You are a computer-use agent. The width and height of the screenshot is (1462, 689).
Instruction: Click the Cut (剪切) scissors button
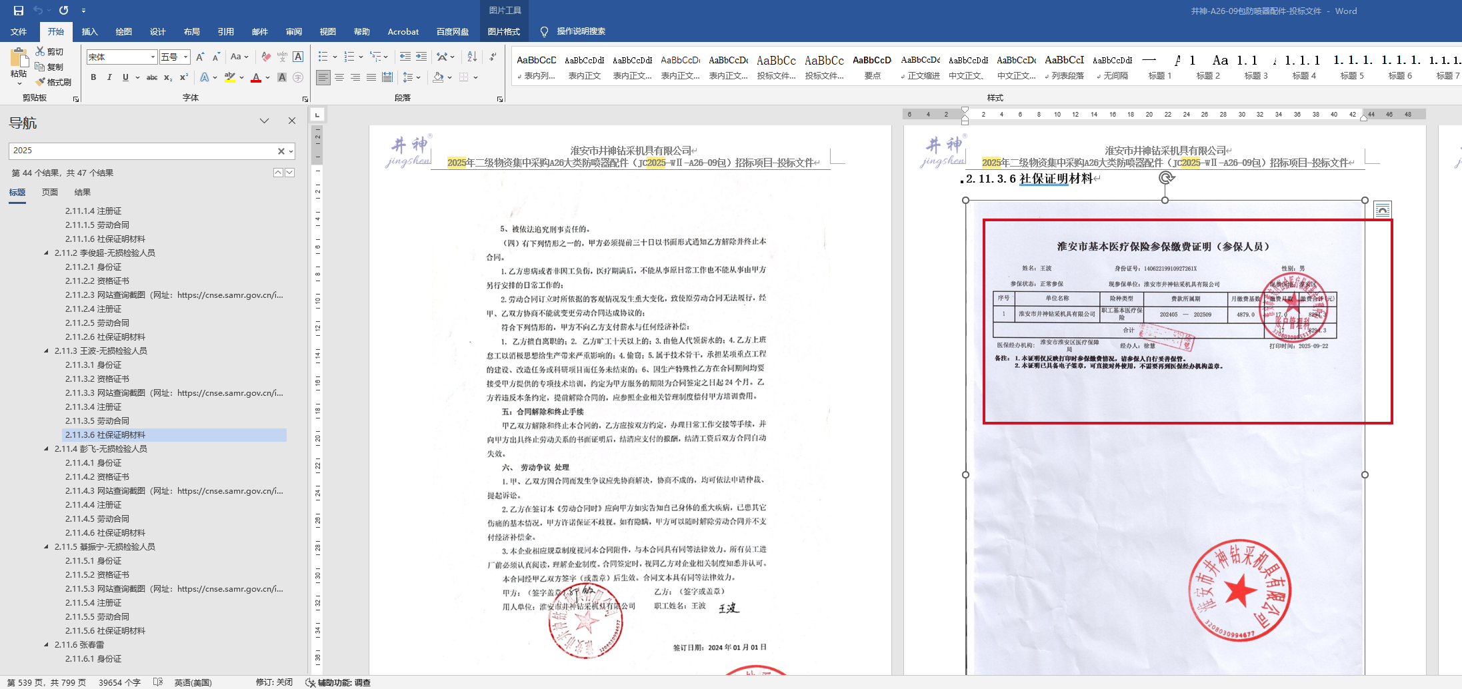50,51
